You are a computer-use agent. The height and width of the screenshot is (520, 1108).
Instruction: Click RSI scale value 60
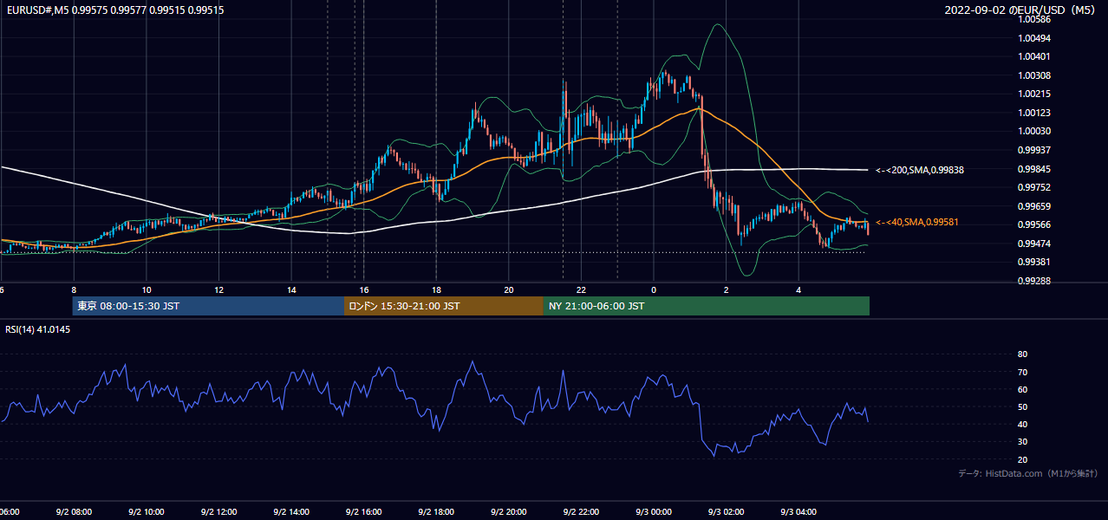click(1023, 389)
